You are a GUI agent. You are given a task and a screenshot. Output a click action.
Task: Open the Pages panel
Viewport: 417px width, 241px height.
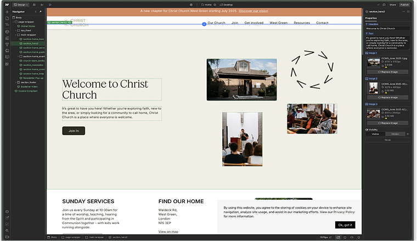click(7, 18)
